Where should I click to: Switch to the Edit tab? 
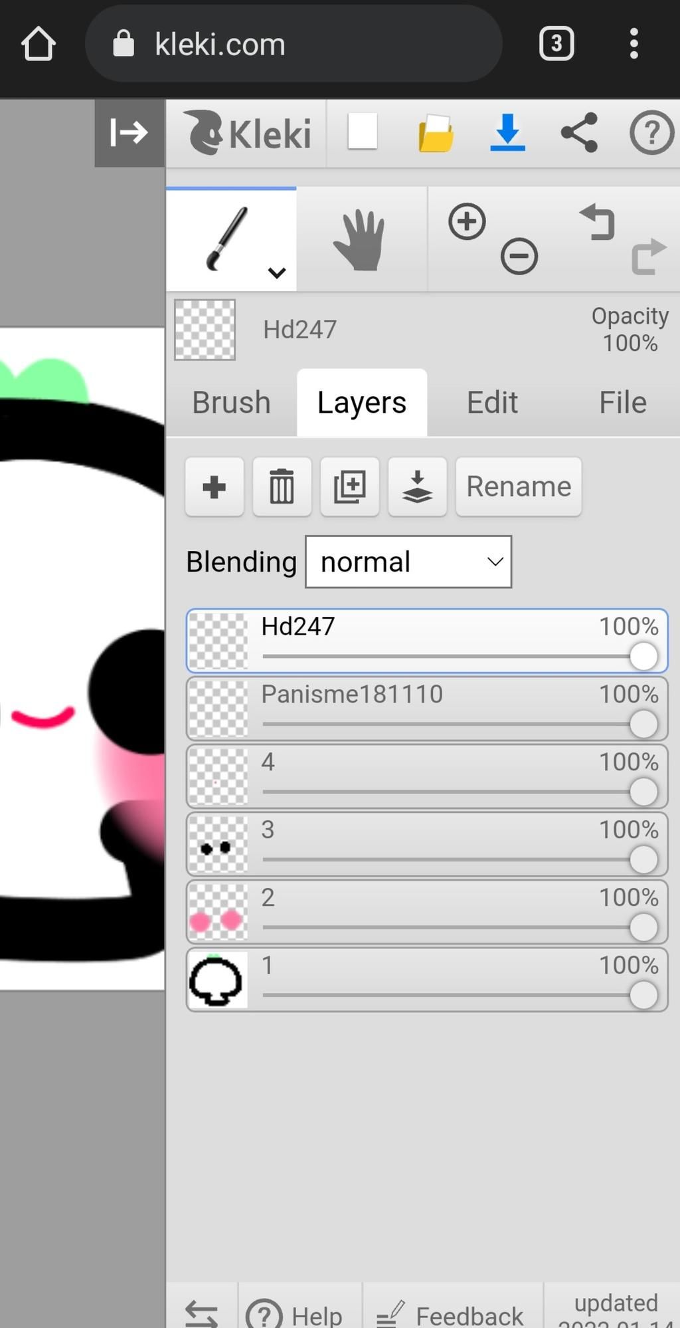coord(492,403)
